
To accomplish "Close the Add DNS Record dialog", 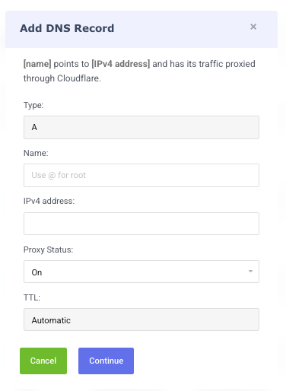I will (253, 27).
